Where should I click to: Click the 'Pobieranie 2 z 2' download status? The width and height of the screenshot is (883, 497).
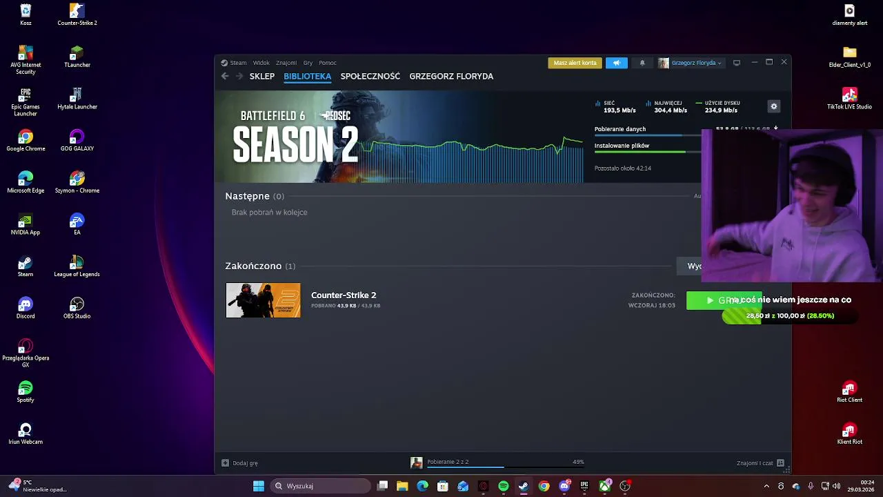click(x=448, y=462)
